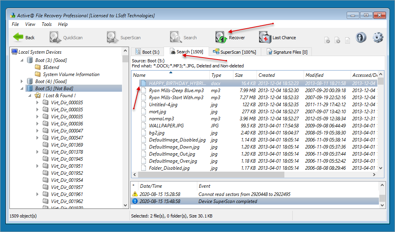Click the Boot (3:) [Good] drive icon
The height and width of the screenshot is (232, 395).
coord(30,60)
